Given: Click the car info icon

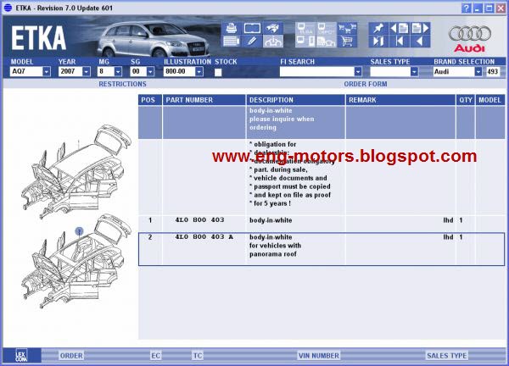Looking at the screenshot, I should (x=272, y=42).
